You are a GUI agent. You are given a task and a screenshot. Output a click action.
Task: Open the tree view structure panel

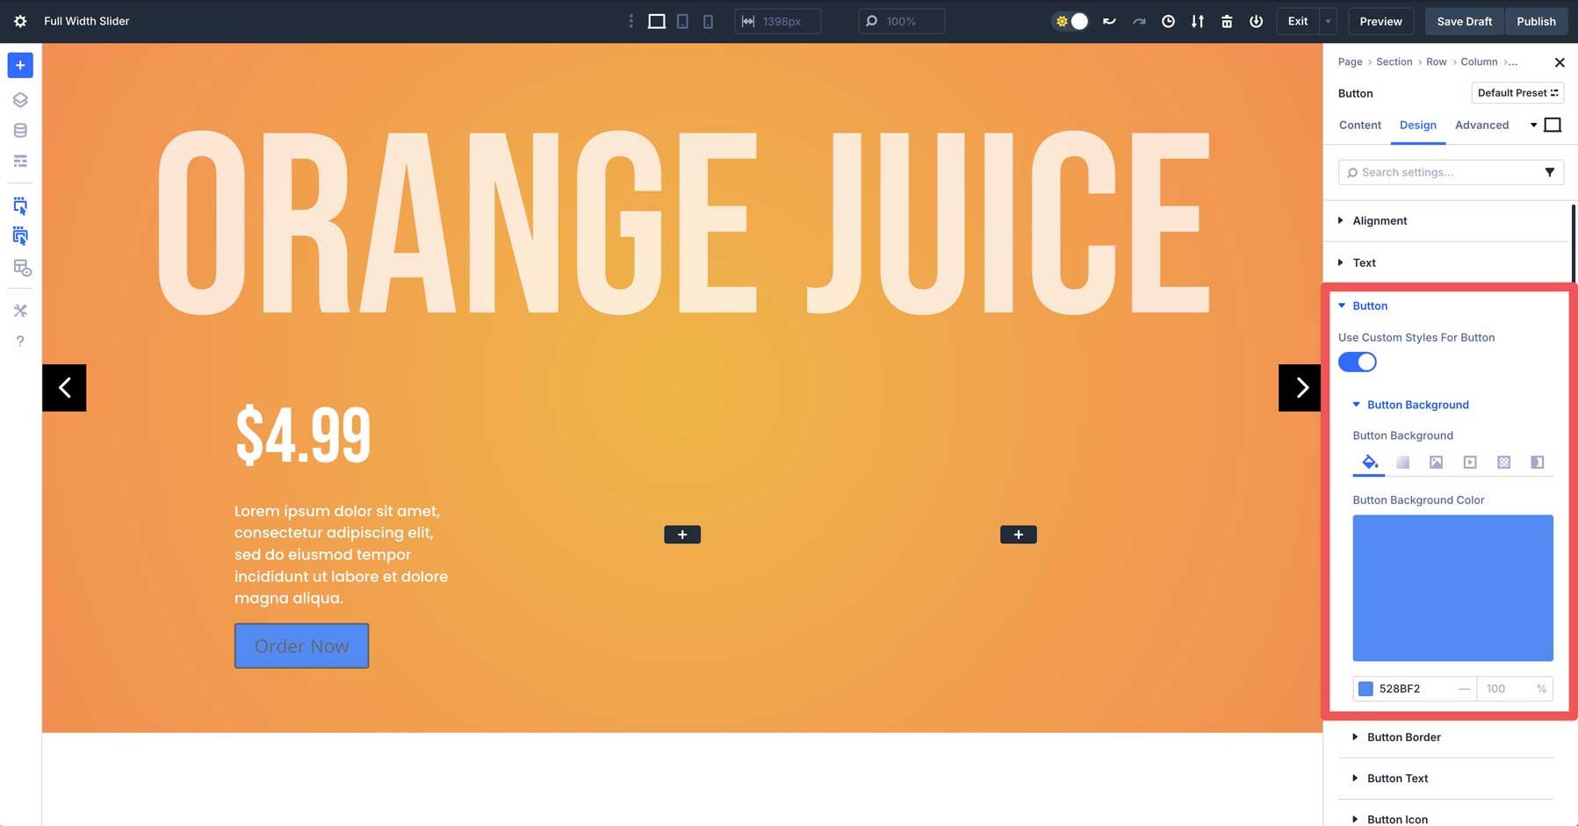pyautogui.click(x=19, y=99)
